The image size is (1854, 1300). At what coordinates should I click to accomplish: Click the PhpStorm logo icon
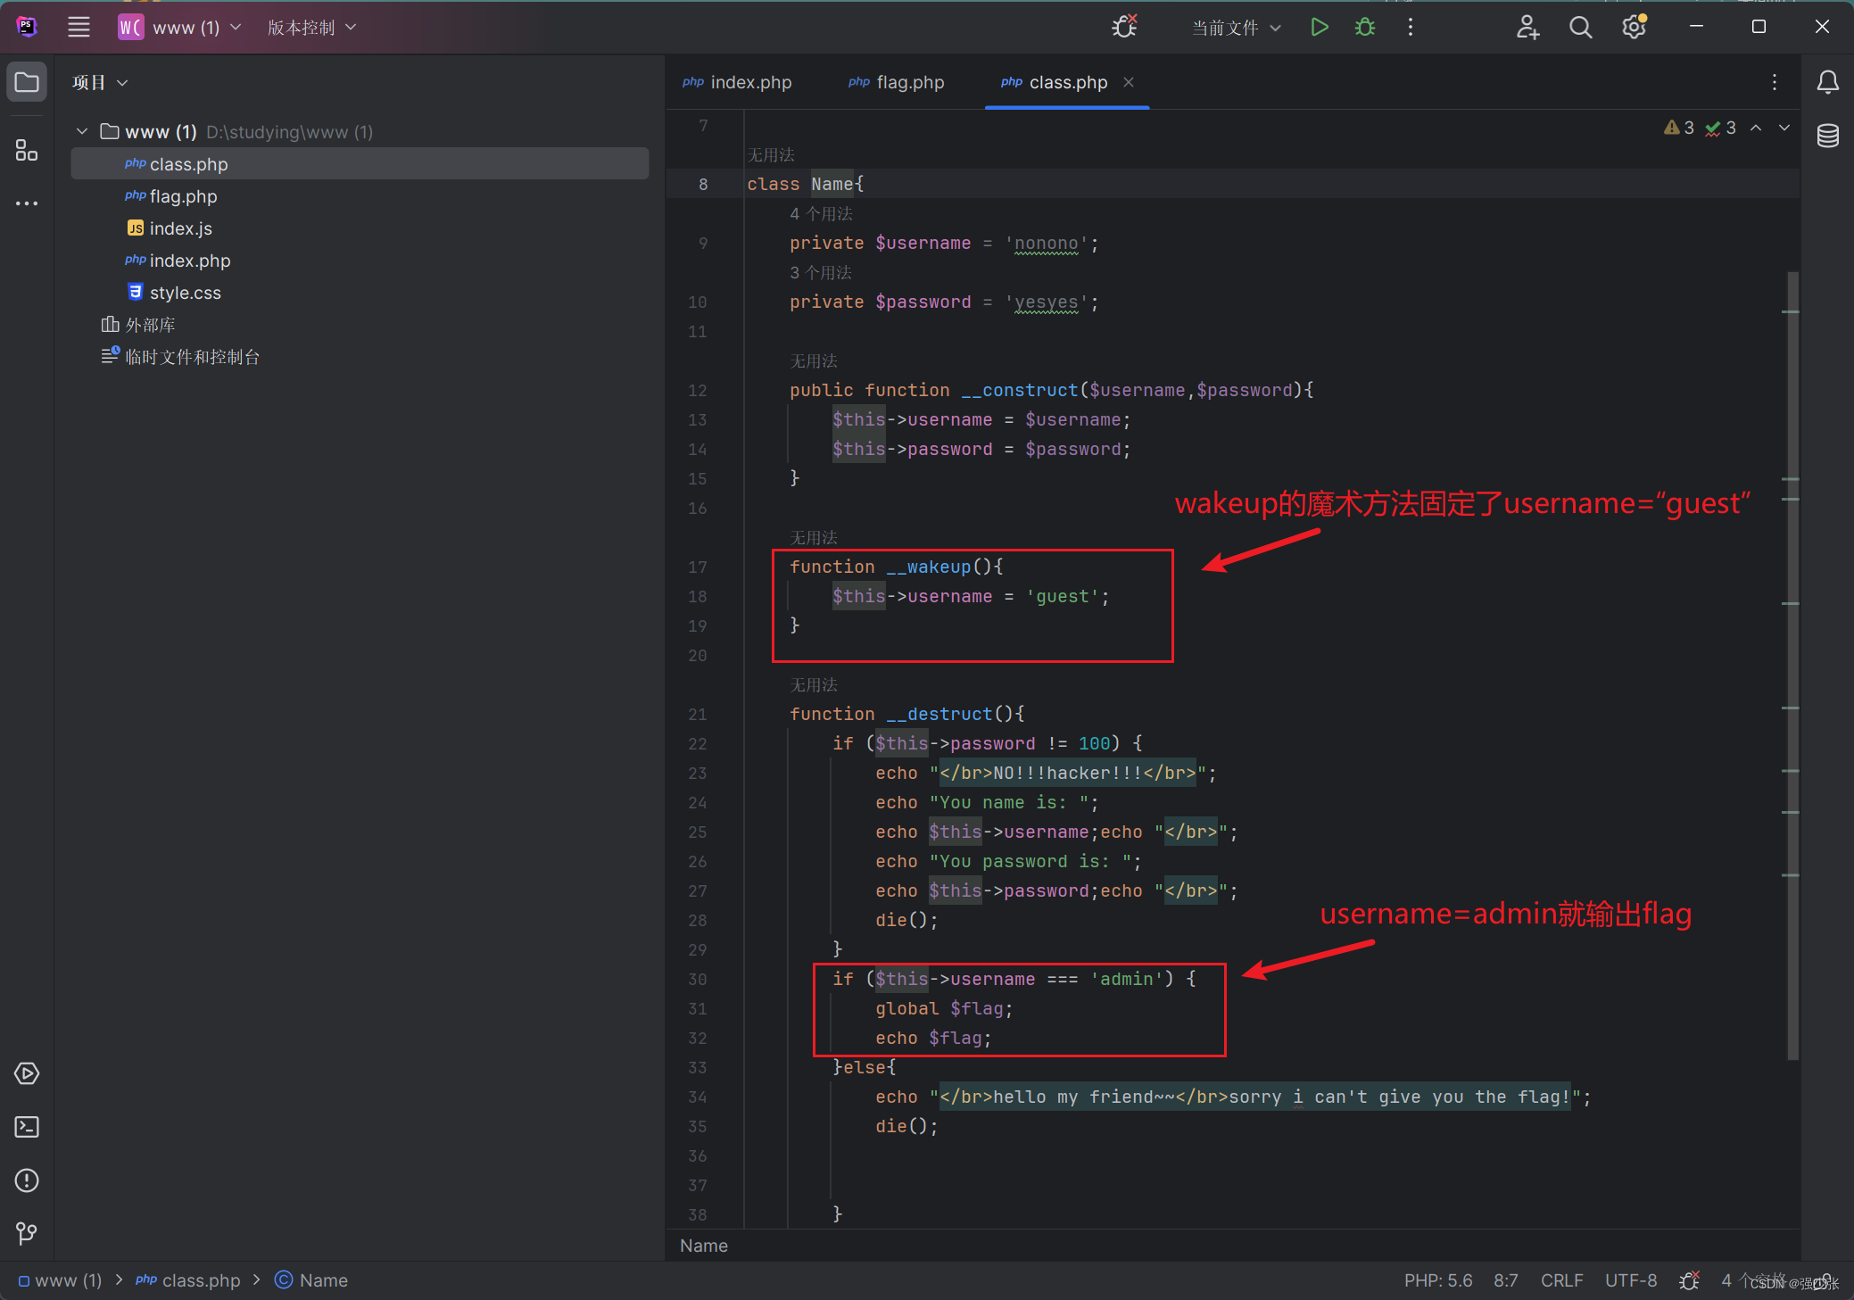coord(27,27)
